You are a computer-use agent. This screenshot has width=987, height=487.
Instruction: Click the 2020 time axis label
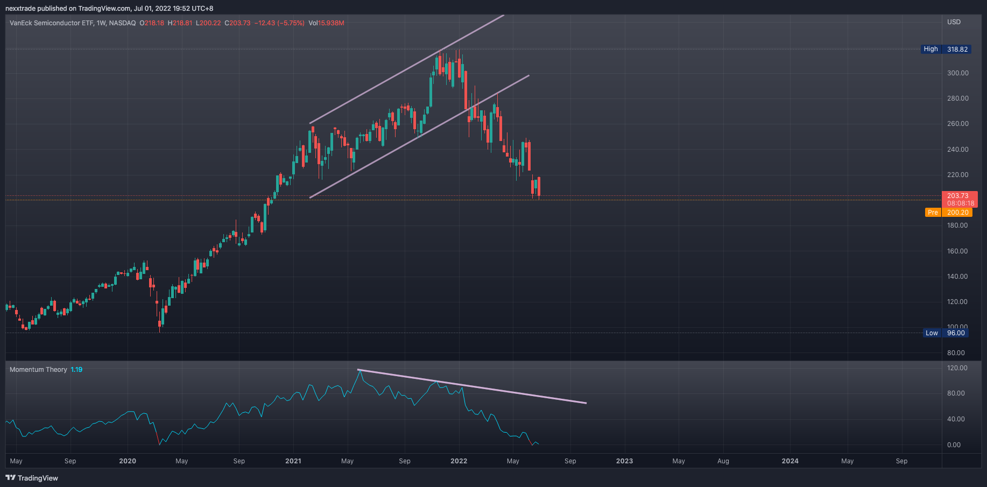128,461
